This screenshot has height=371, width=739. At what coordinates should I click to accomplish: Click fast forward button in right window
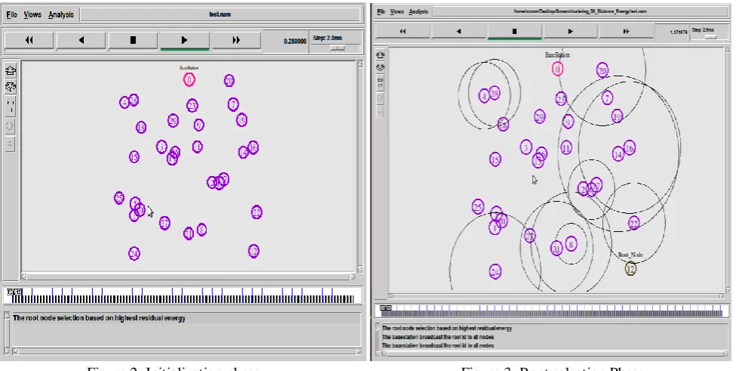626,31
